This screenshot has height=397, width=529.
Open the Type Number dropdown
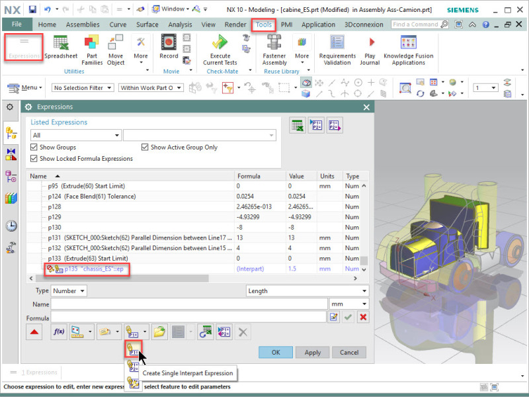(69, 290)
